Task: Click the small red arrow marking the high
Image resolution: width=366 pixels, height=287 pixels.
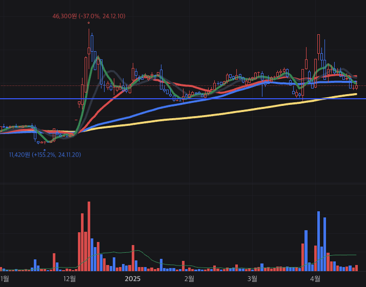Action: click(89, 23)
